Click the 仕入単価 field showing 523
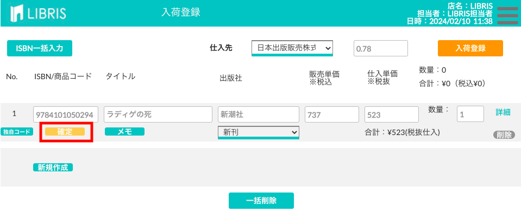Image resolution: width=521 pixels, height=218 pixels. tap(391, 114)
